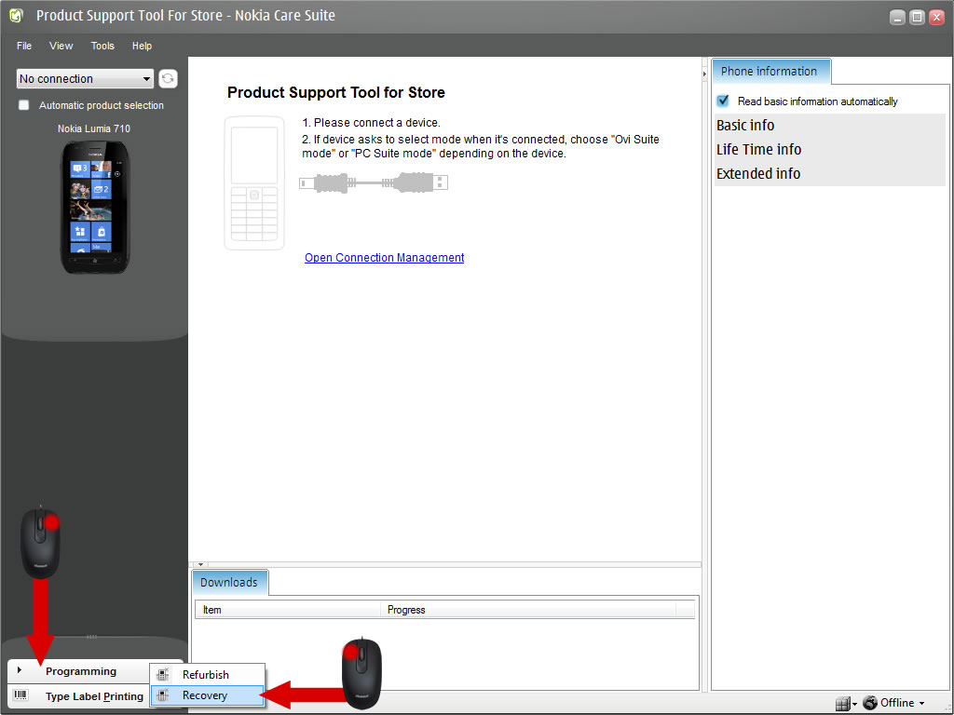Open the Help menu
The image size is (954, 715).
click(142, 46)
